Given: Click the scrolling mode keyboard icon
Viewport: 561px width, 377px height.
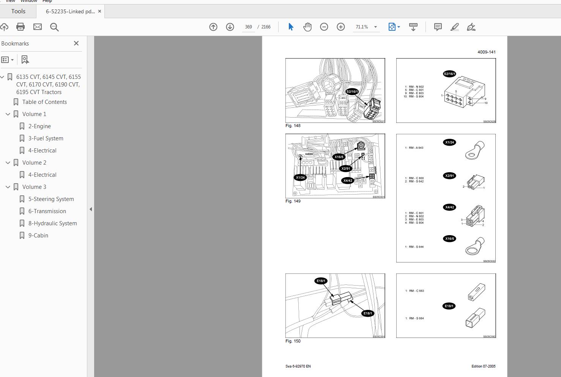Looking at the screenshot, I should coord(413,27).
